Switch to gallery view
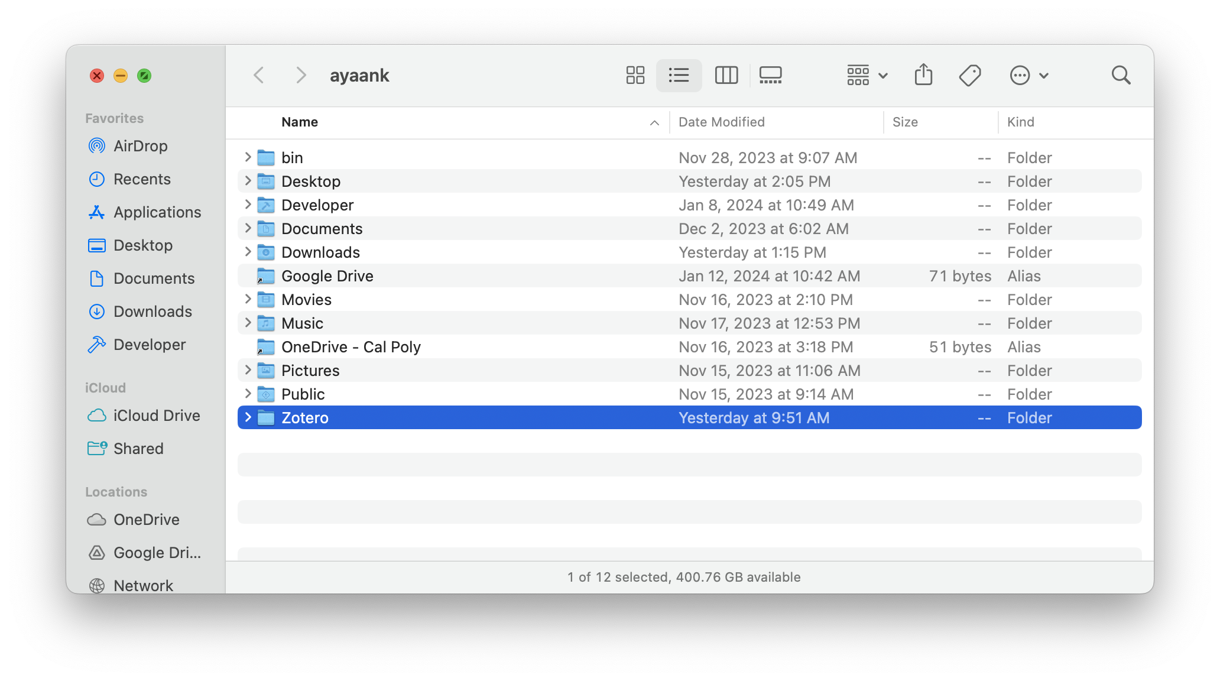The width and height of the screenshot is (1220, 681). (x=770, y=75)
